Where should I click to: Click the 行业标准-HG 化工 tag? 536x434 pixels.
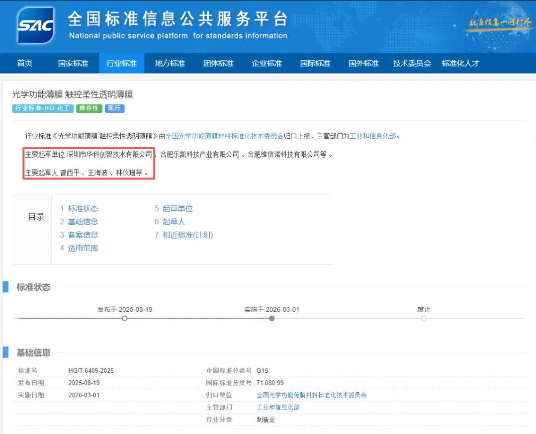pyautogui.click(x=43, y=108)
